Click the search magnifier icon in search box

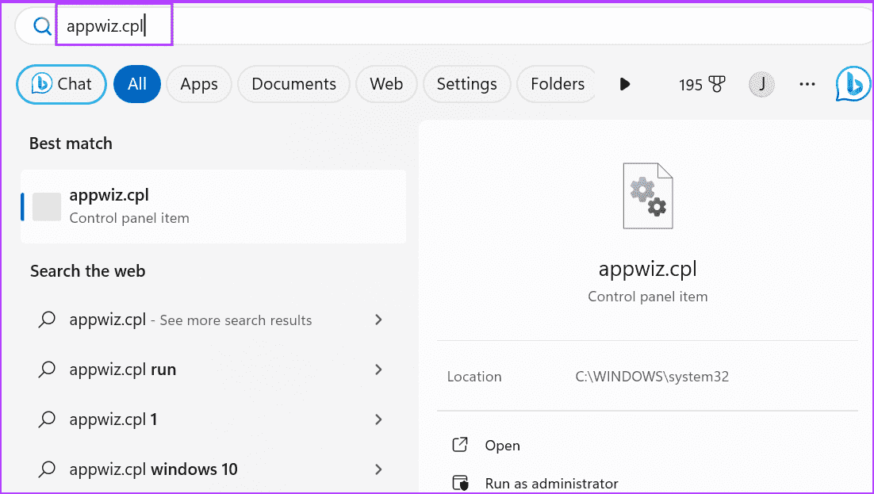pyautogui.click(x=42, y=25)
